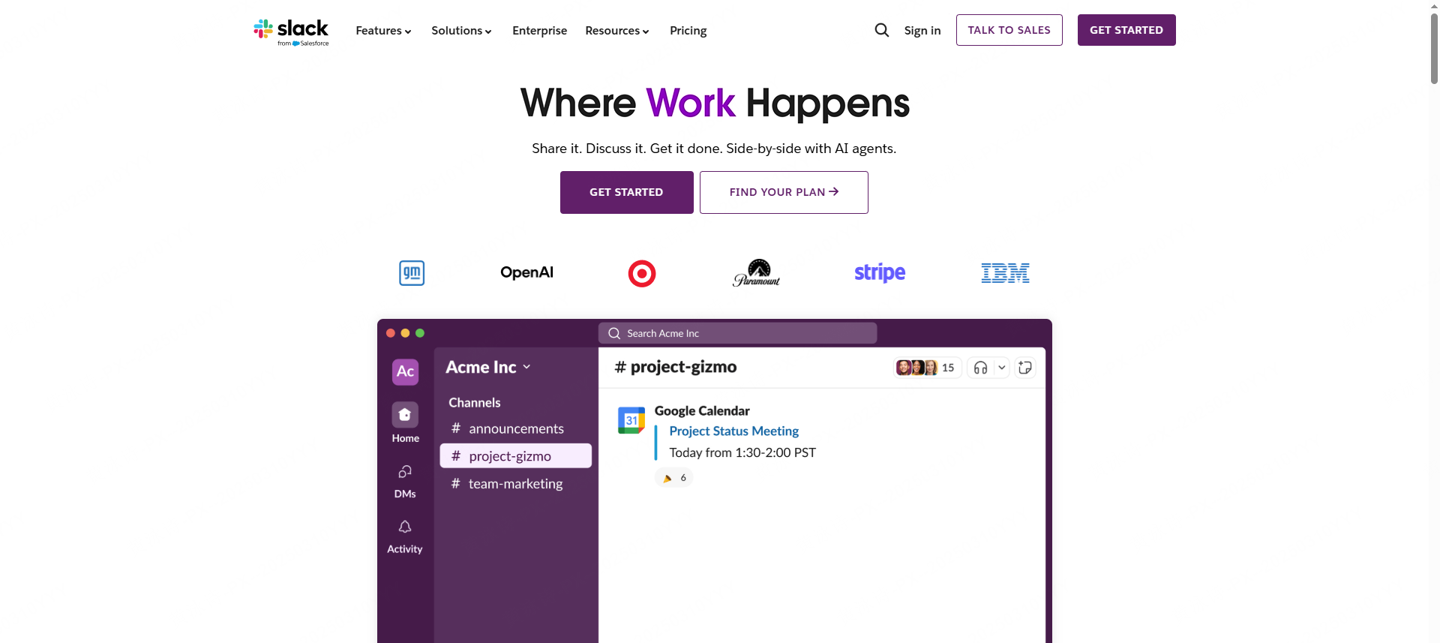Screen dimensions: 1440x643
Task: Open the Project Status Meeting link
Action: [733, 431]
